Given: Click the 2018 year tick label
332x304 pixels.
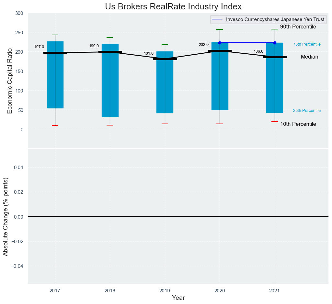Looking at the screenshot, I should point(110,291).
